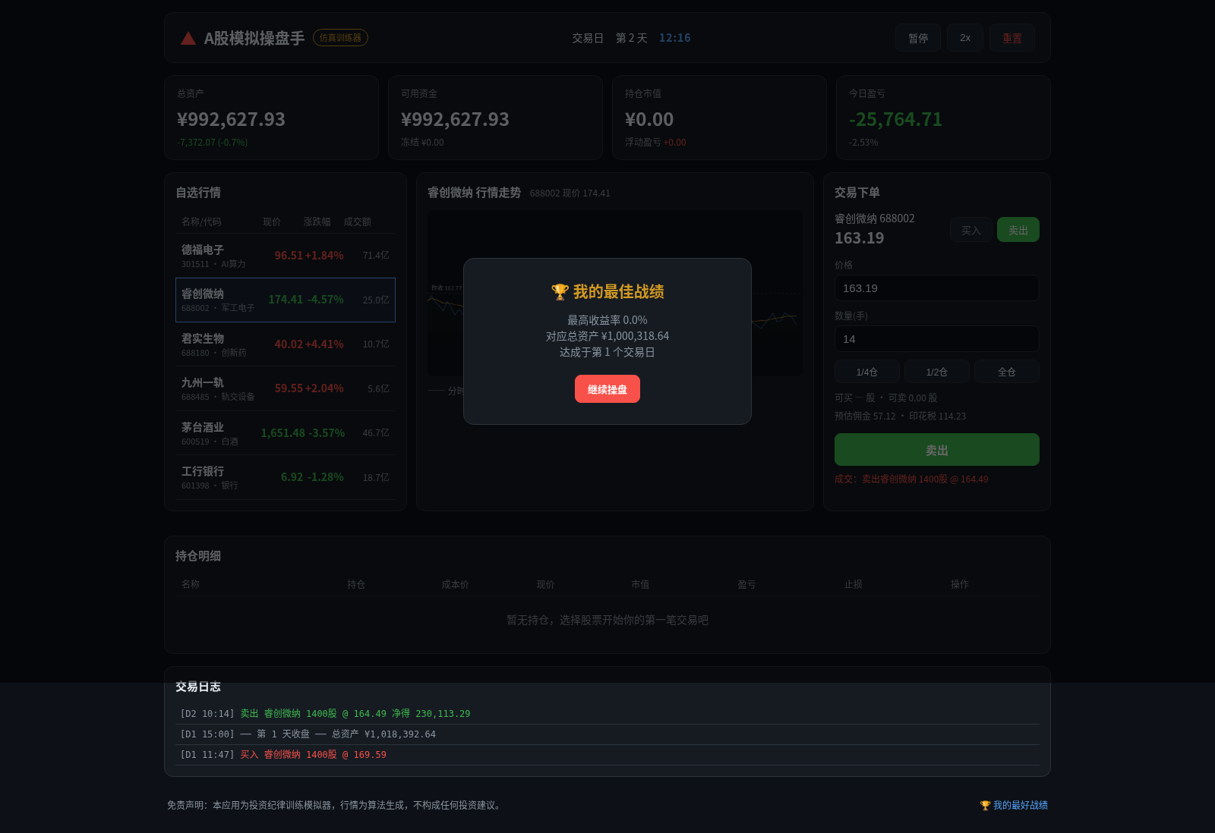Click the 持仓市值 ¥0.00 value

[x=649, y=119]
